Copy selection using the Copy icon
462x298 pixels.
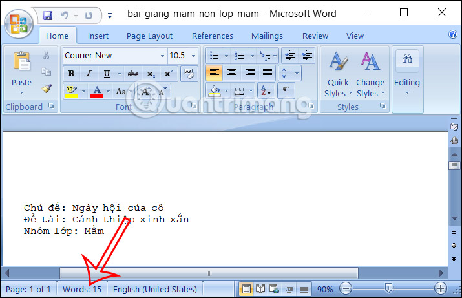click(x=47, y=72)
